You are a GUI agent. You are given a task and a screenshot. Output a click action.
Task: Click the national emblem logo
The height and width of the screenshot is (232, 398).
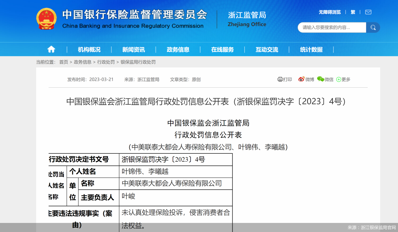click(46, 19)
